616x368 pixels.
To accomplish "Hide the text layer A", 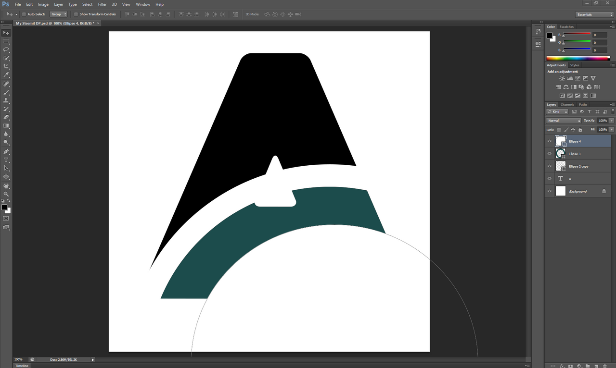I will pyautogui.click(x=550, y=179).
